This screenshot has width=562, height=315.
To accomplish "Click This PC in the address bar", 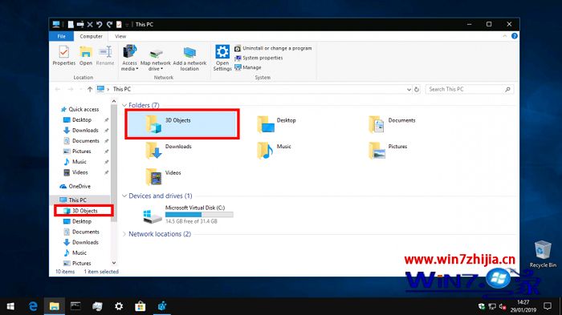I will coord(122,89).
